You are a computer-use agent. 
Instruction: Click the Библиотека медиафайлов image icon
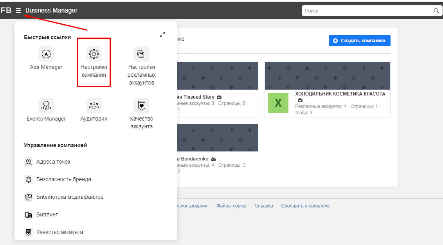[29, 197]
